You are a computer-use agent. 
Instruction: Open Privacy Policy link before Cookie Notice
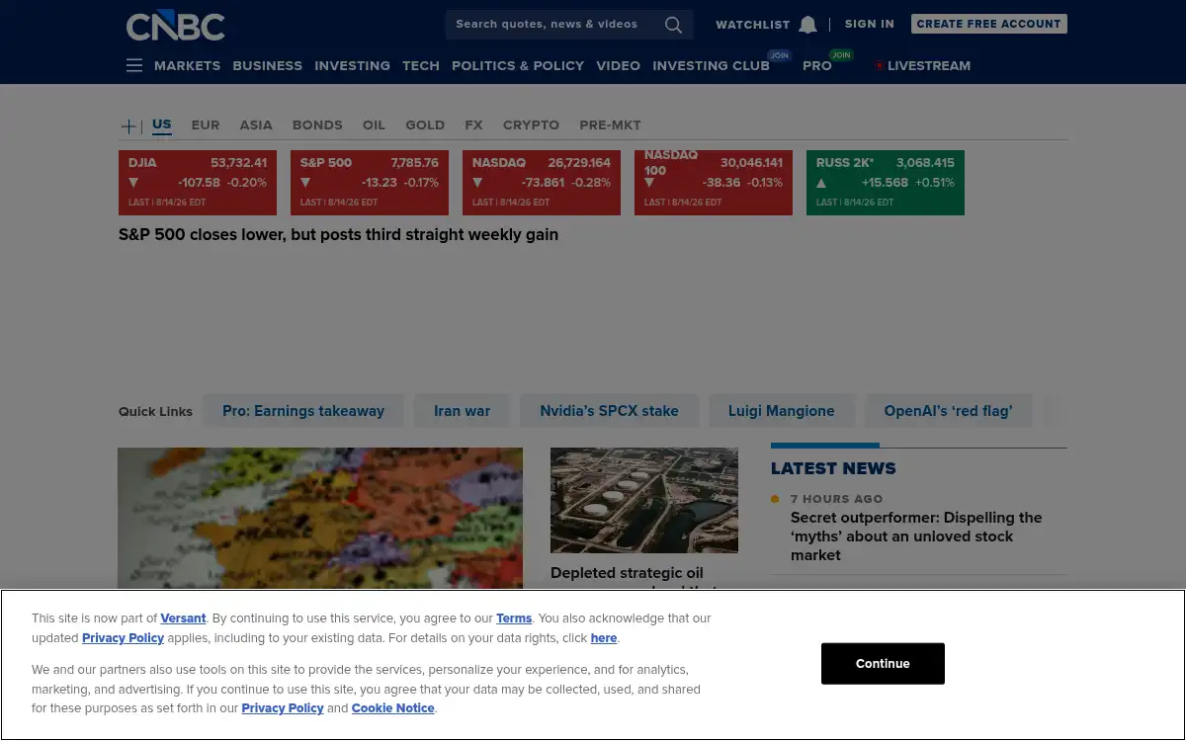point(283,708)
